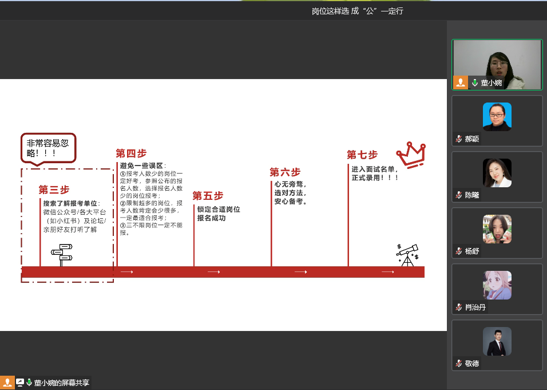547x390 pixels.
Task: Click the screen share icon in bottom-left label
Action: (x=20, y=383)
